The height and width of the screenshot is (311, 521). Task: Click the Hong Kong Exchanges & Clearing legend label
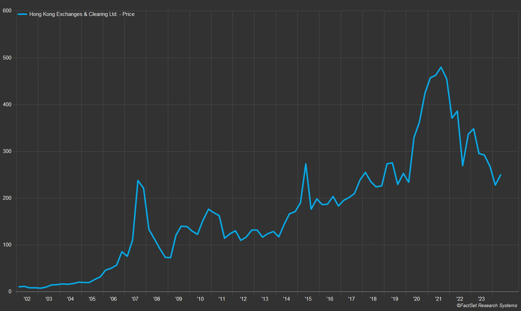[82, 14]
